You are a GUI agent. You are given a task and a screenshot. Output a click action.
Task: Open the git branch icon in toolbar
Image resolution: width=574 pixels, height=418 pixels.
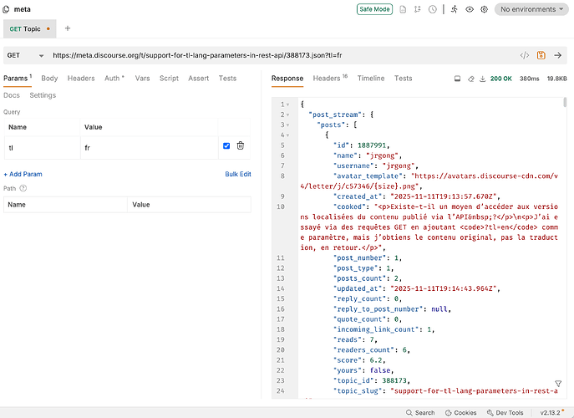click(417, 9)
